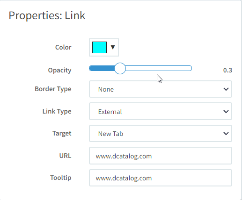Open the Target dropdown showing New Tab

click(161, 134)
